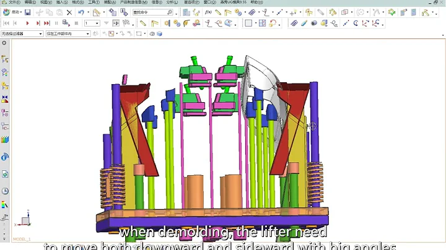
Task: Open the Reuse Library books icon
Action: [5, 139]
